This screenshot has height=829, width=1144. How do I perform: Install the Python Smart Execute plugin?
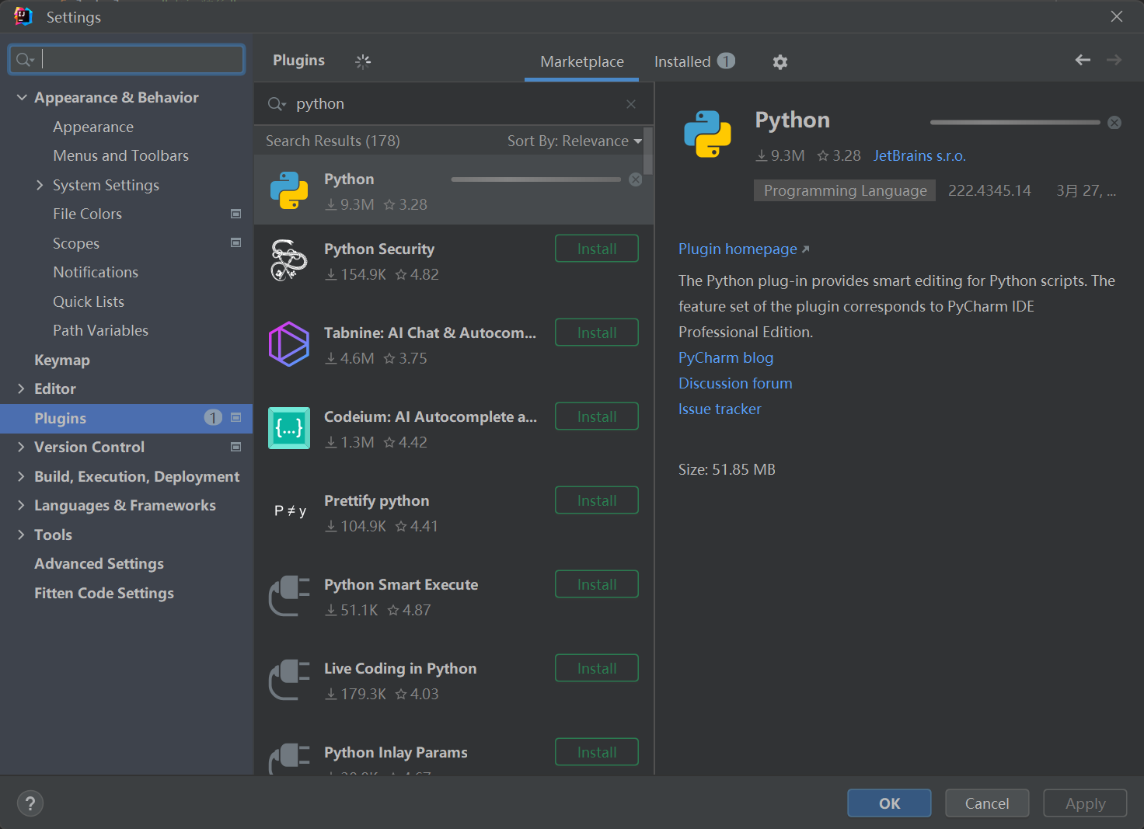(597, 584)
